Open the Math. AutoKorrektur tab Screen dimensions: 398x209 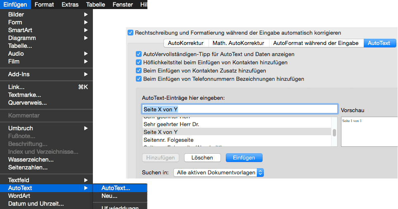coord(238,43)
